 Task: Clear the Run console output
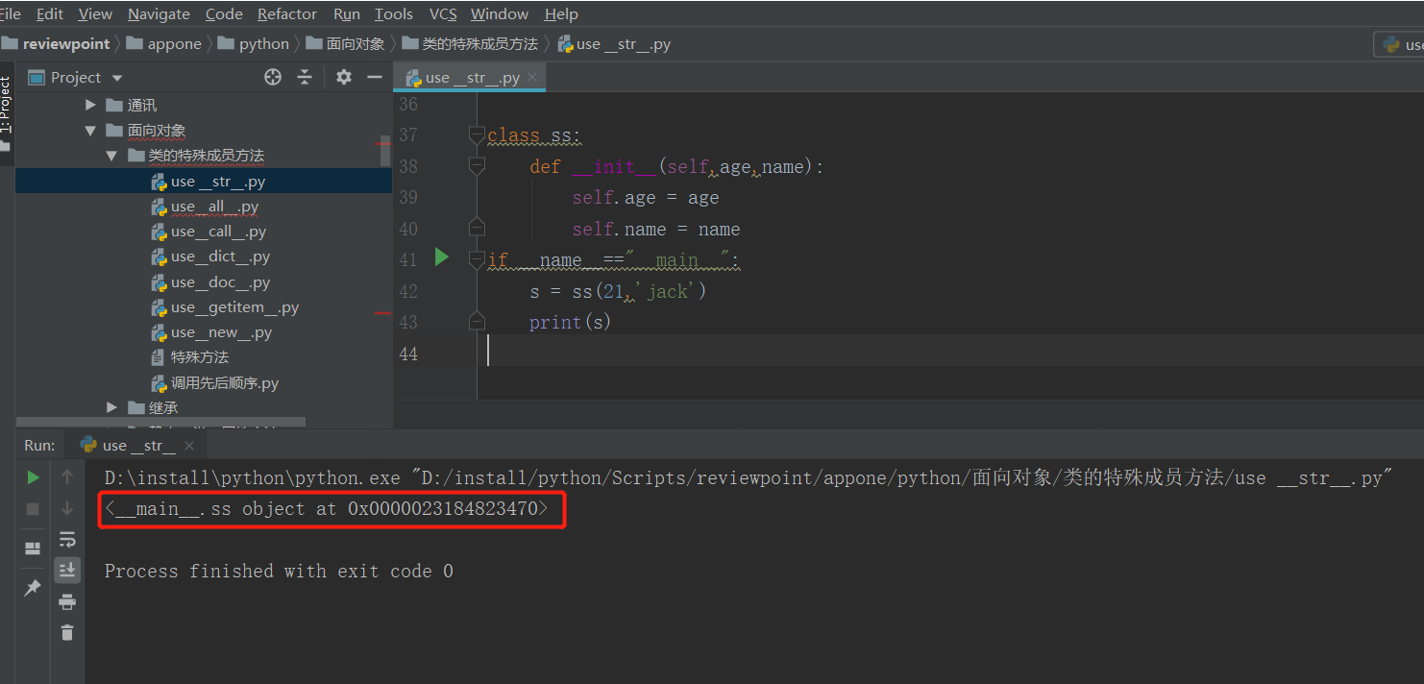point(66,633)
